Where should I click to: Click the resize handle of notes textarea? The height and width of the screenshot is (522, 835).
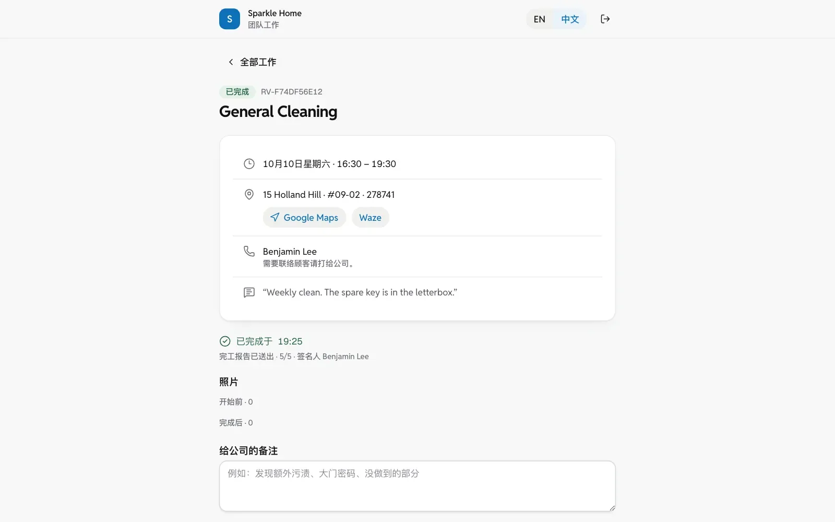(x=612, y=508)
